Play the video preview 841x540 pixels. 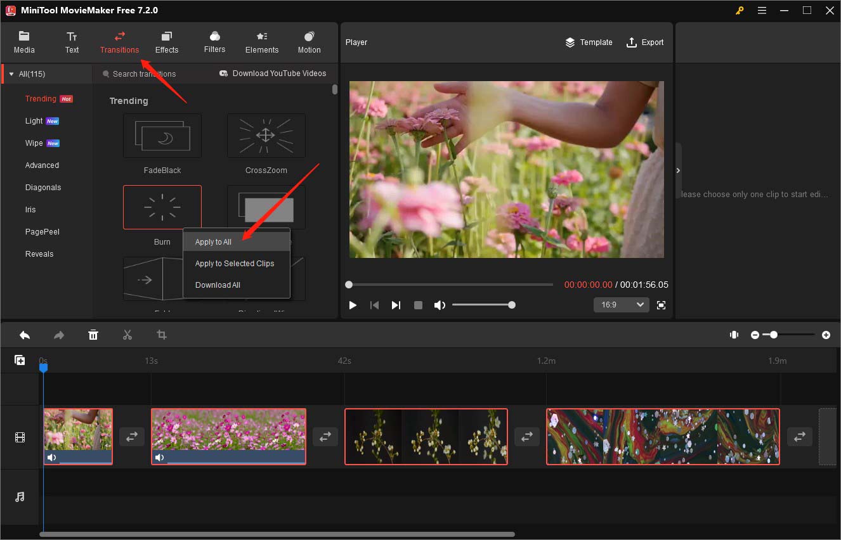pos(353,305)
